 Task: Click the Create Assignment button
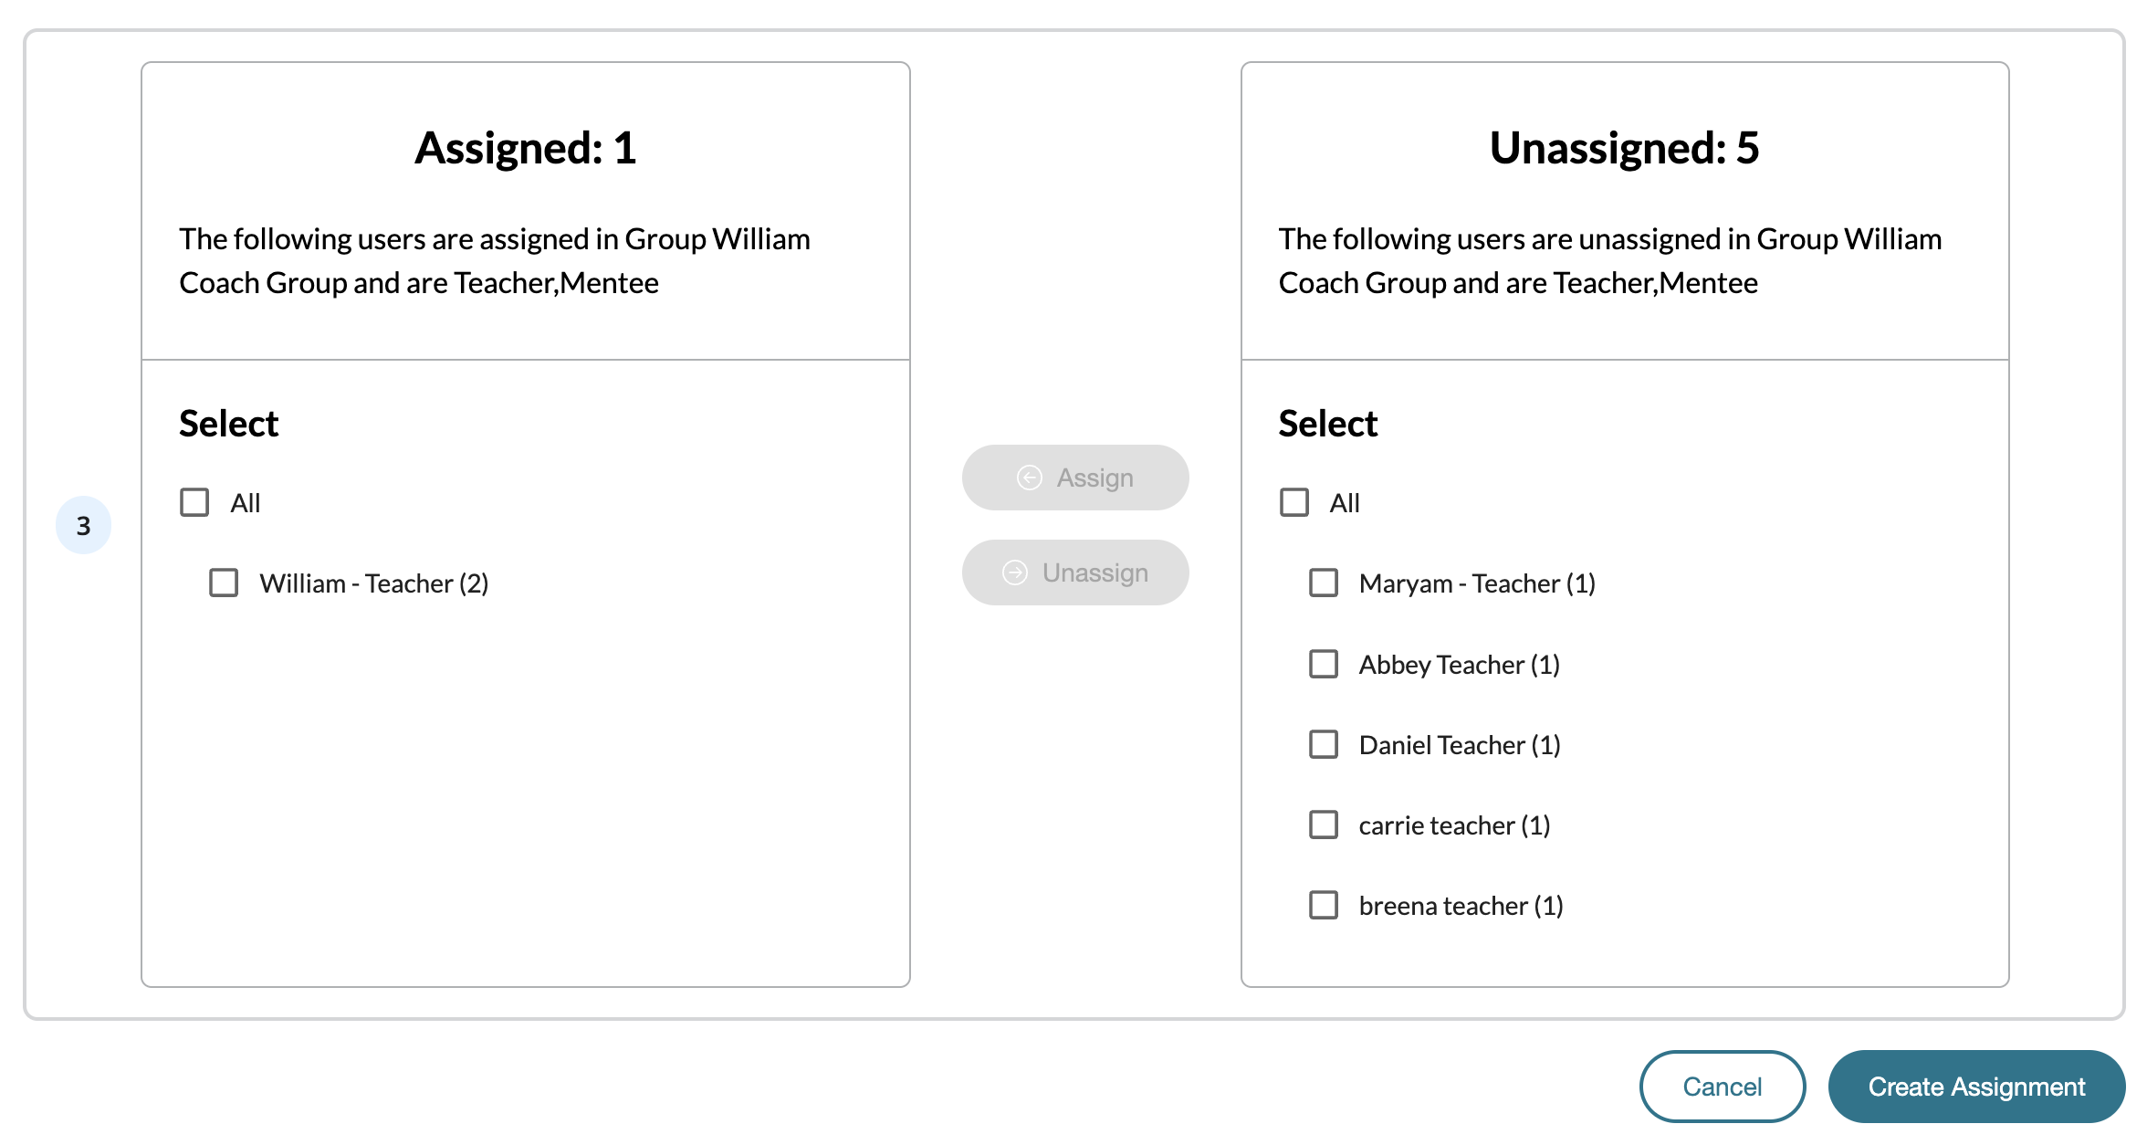pyautogui.click(x=1976, y=1087)
